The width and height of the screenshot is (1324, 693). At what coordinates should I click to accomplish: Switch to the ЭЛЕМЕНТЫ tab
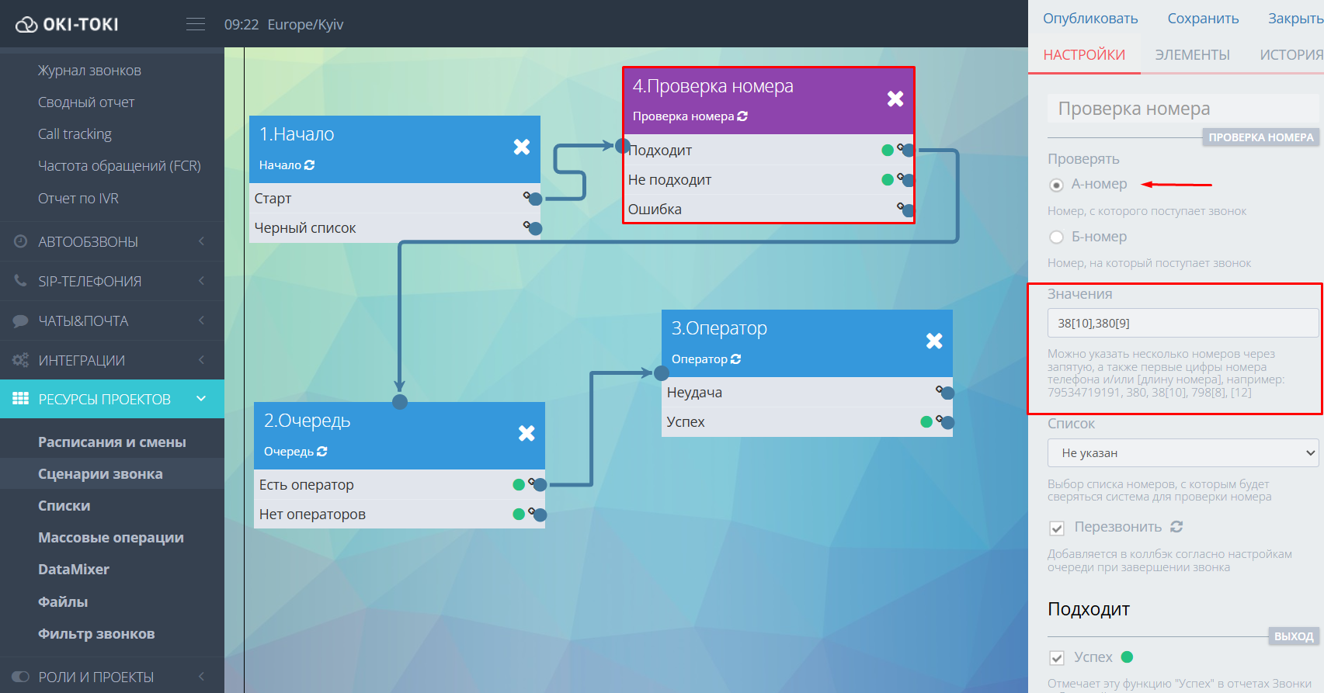[x=1192, y=55]
